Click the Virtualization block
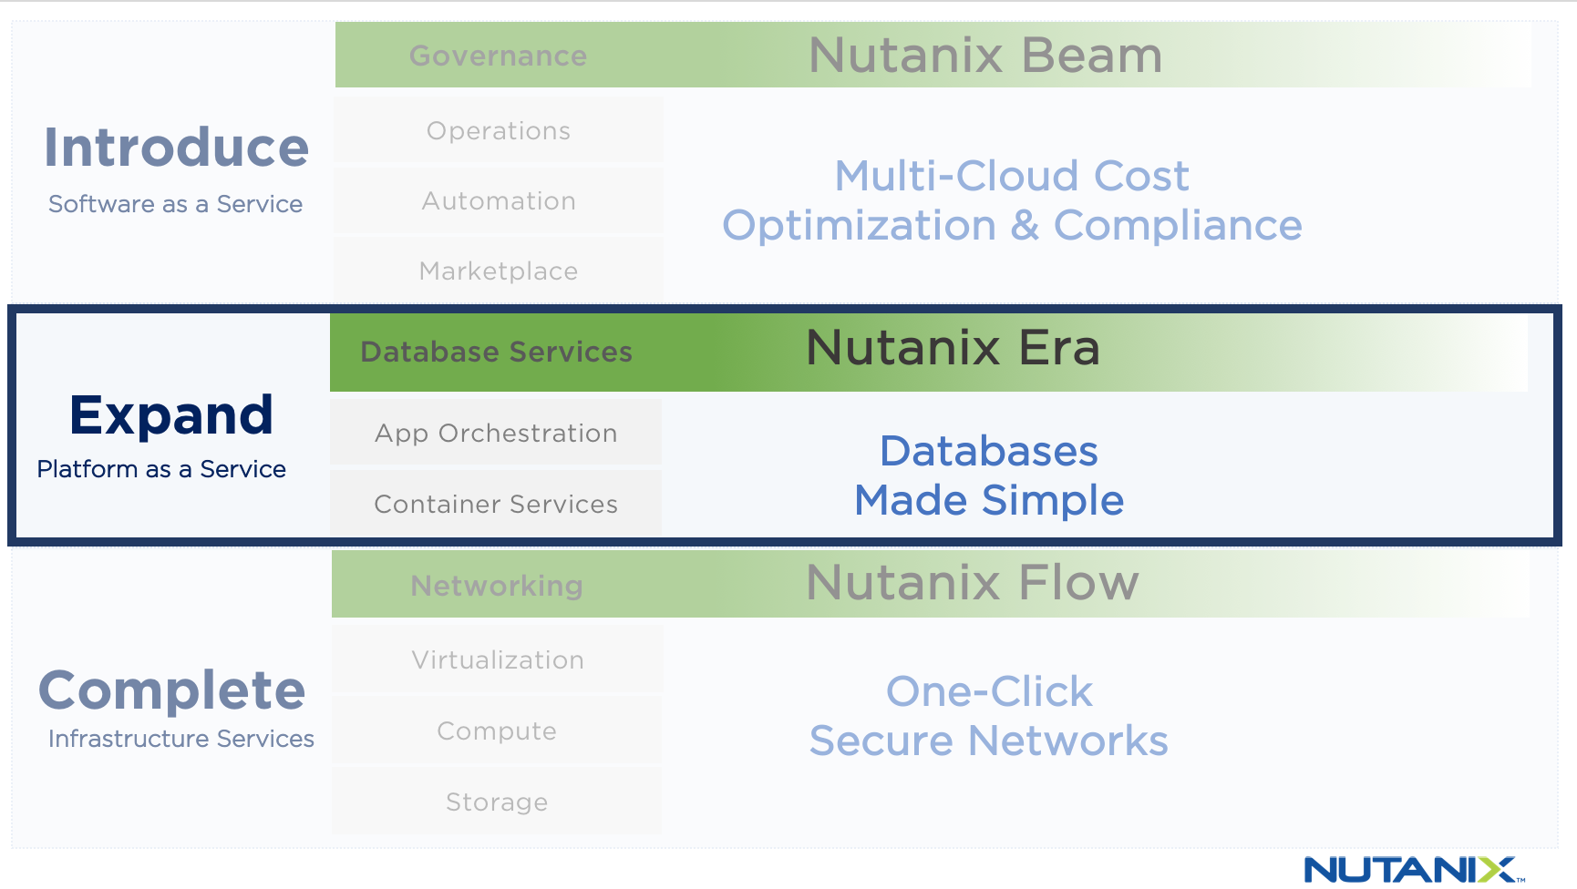Viewport: 1577px width, 889px height. 497,660
